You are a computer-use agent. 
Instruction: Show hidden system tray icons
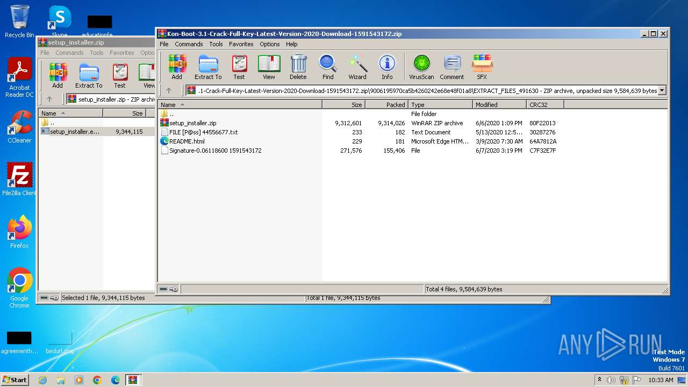(599, 380)
